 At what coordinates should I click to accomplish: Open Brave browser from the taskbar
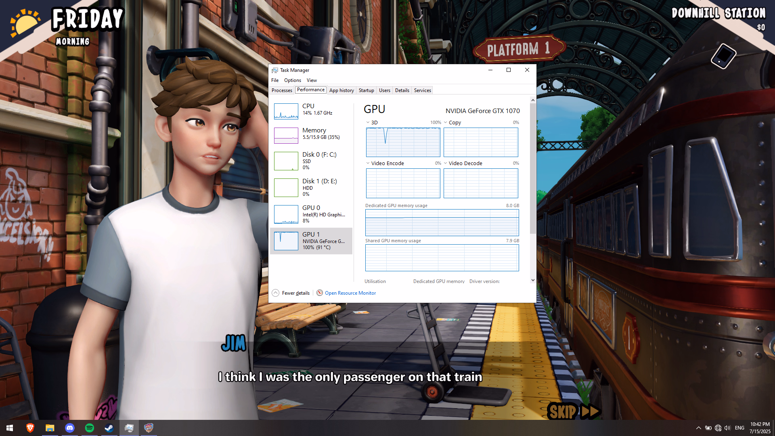coord(30,428)
